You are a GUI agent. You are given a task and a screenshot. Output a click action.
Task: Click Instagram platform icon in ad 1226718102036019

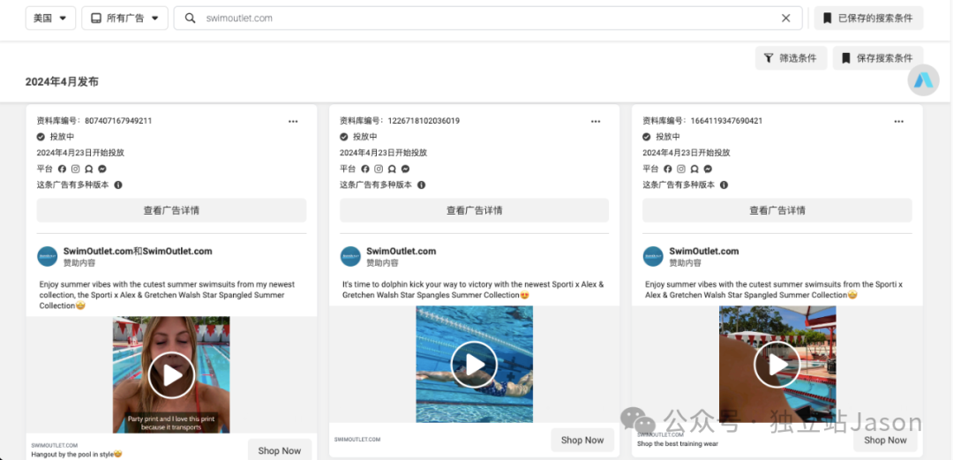click(x=379, y=170)
